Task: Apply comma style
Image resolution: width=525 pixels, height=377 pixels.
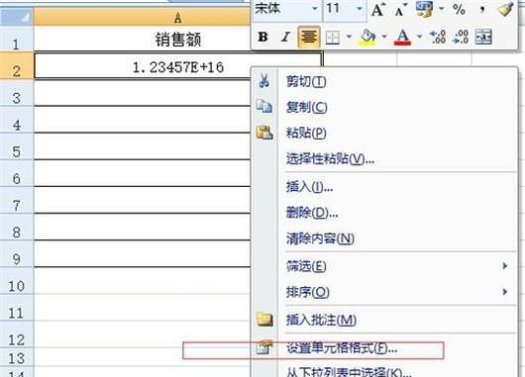Action: (482, 9)
